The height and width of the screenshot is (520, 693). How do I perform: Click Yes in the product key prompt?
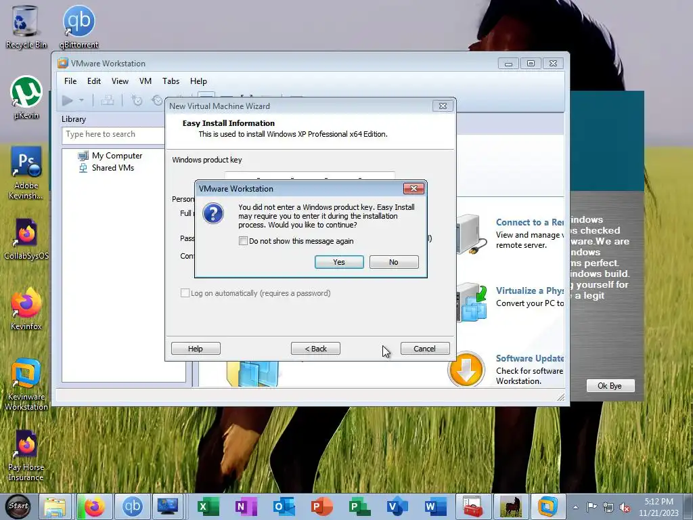tap(339, 262)
